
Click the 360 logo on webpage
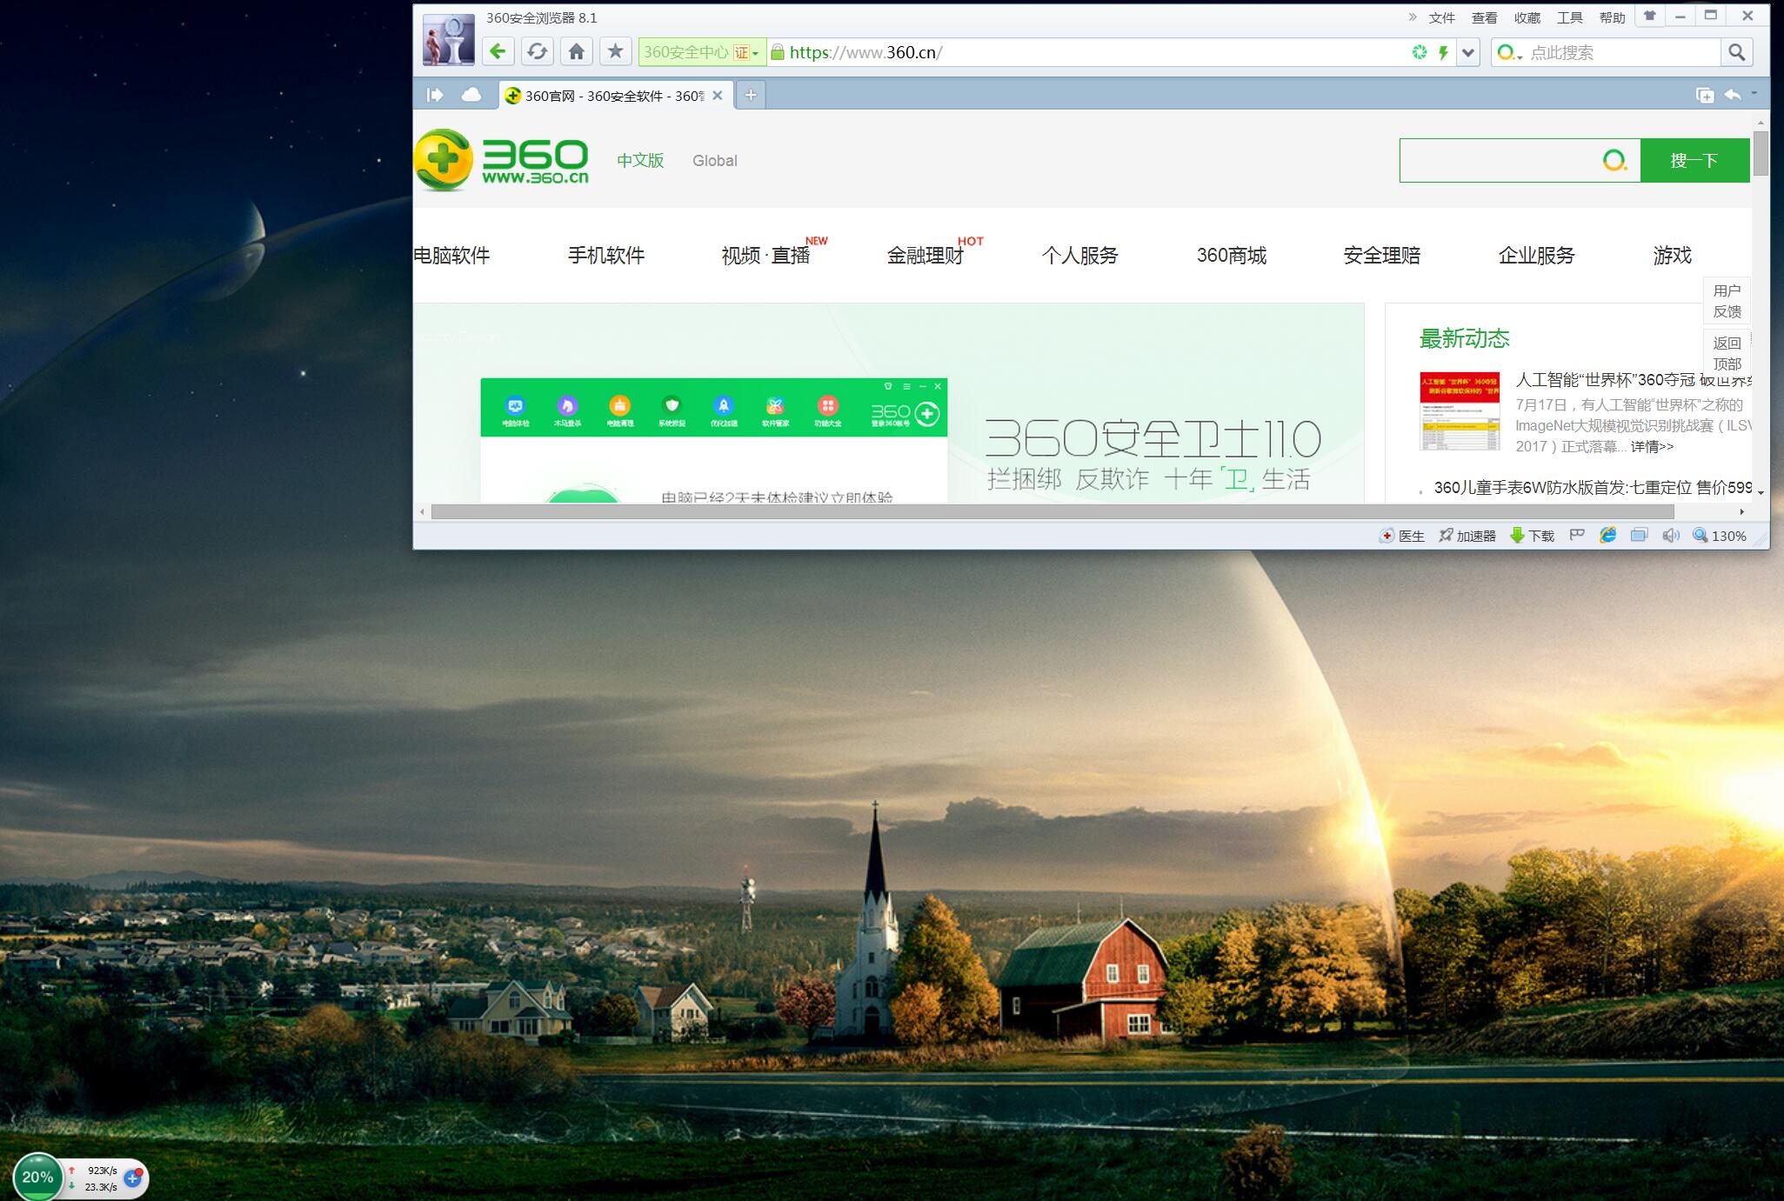pos(501,160)
